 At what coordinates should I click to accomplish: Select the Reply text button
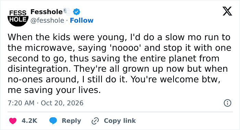[71, 121]
